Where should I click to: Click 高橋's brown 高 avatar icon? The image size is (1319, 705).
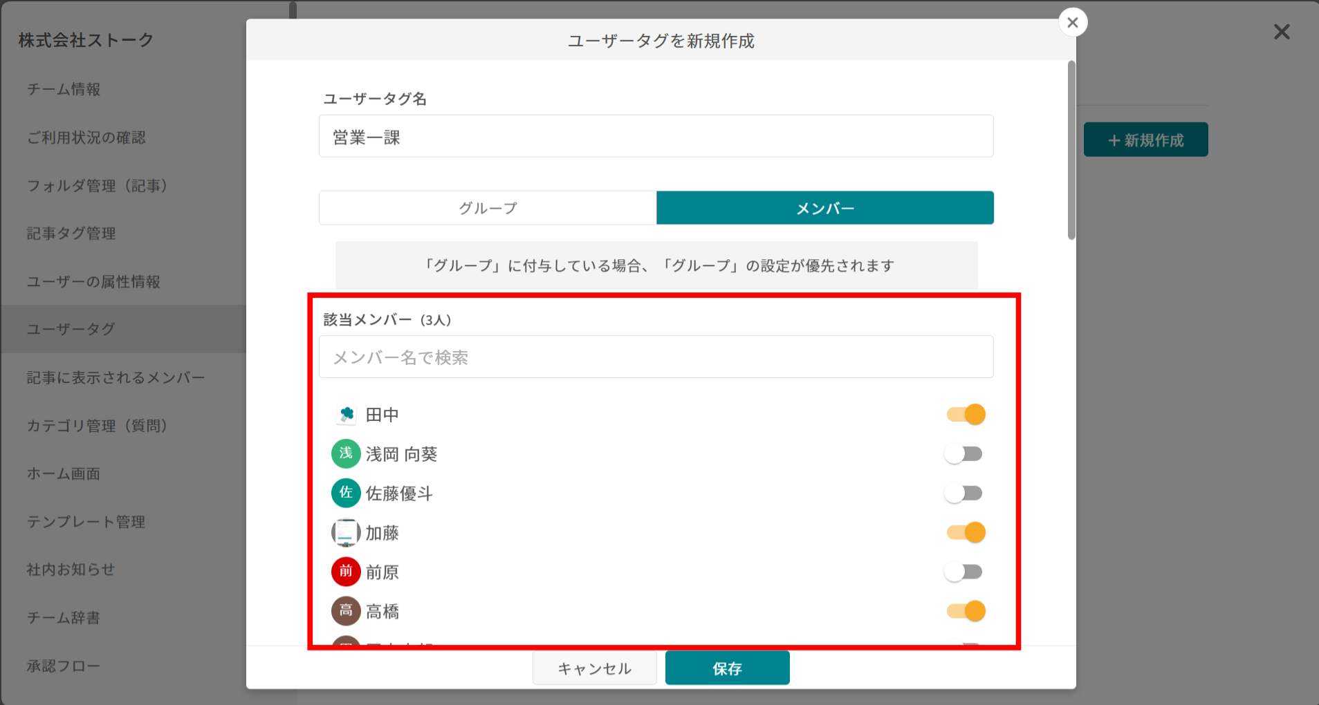tap(346, 611)
